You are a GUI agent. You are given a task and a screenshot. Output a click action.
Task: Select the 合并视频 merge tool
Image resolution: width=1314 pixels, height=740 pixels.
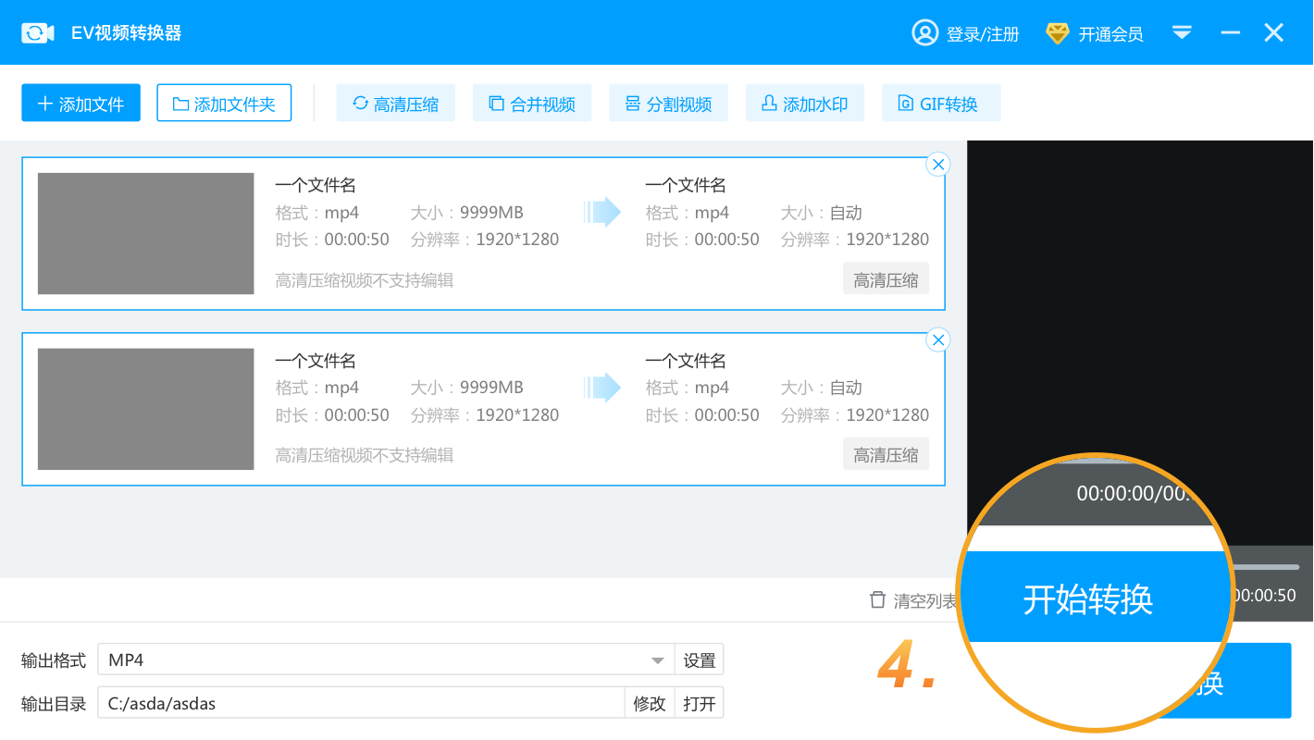[x=532, y=103]
